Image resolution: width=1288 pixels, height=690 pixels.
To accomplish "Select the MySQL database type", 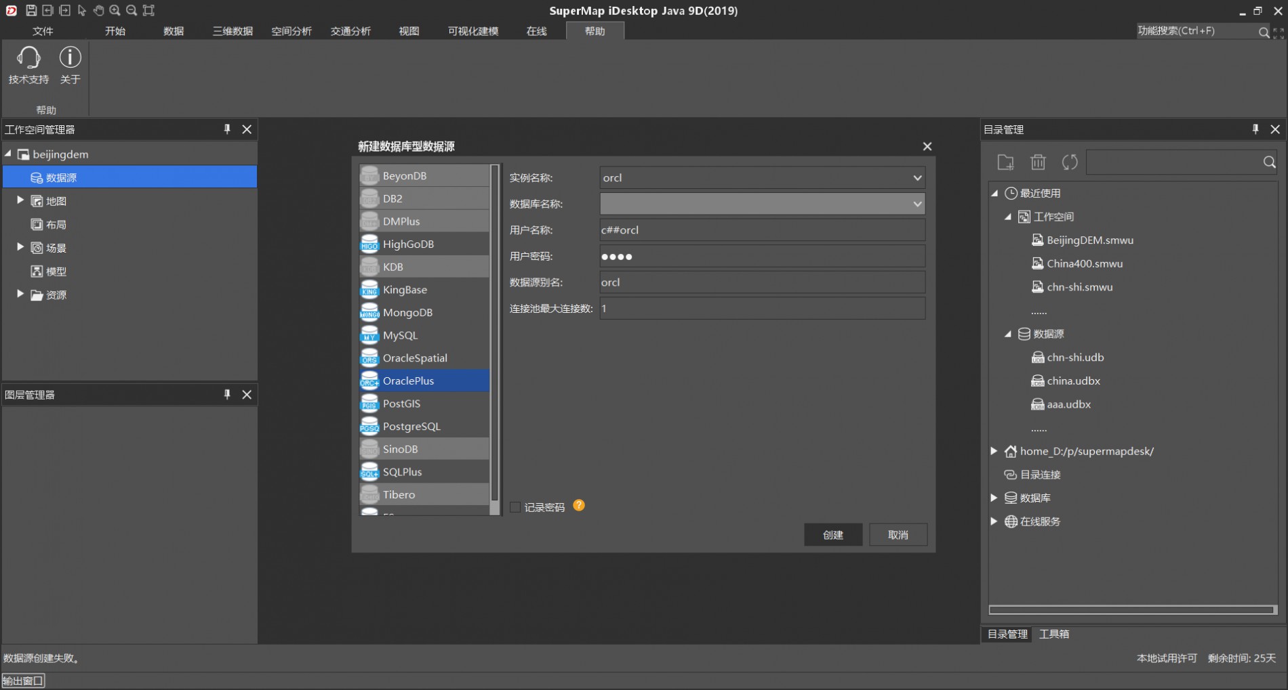I will [424, 335].
